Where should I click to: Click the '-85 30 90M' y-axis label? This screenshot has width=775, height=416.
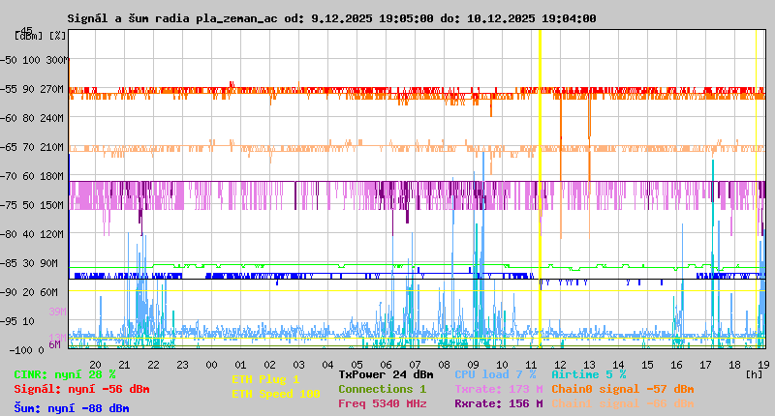pyautogui.click(x=29, y=263)
